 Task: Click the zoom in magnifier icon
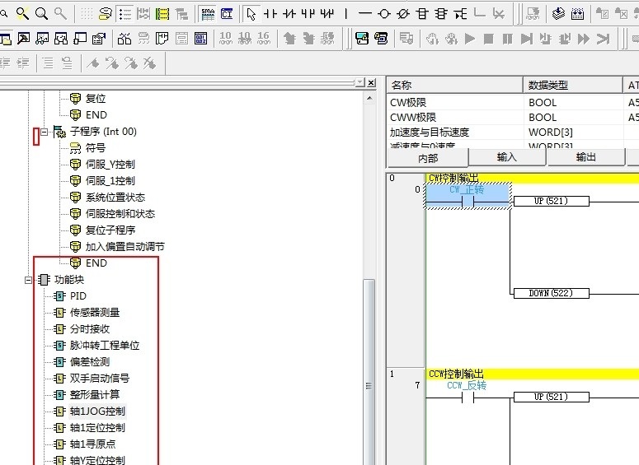point(41,14)
